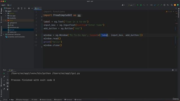Open Git history clock icon
This screenshot has width=180, height=101.
[164, 5]
